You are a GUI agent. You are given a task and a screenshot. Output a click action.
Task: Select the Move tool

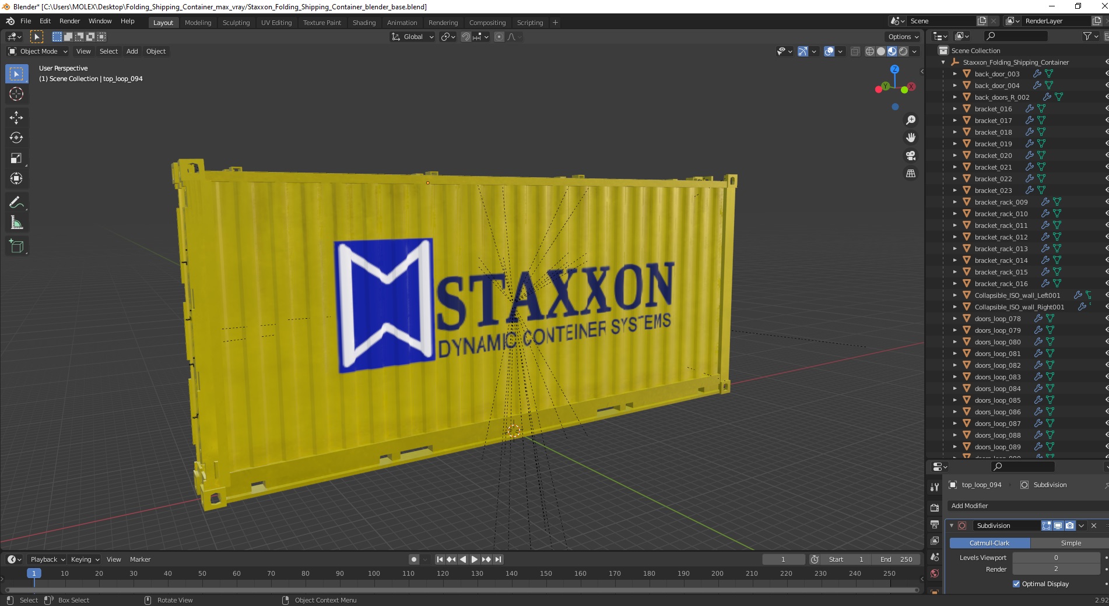pos(16,118)
